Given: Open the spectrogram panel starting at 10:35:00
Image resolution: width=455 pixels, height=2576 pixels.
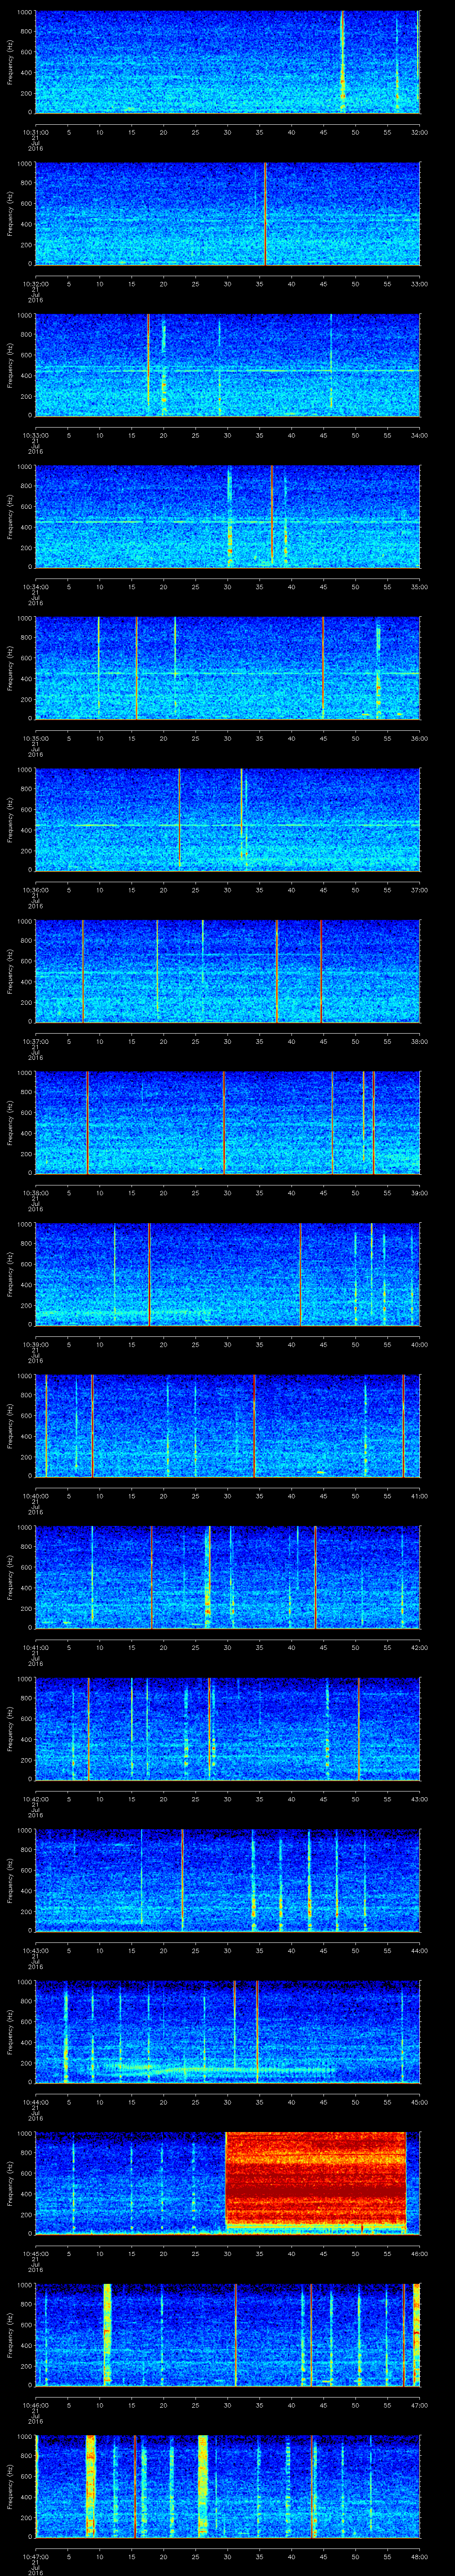Looking at the screenshot, I should point(227,668).
